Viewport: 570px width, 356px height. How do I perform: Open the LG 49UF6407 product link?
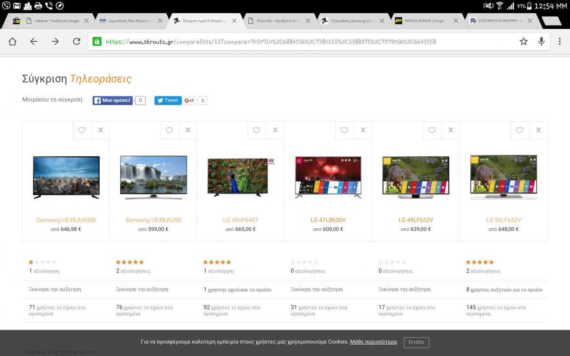tap(241, 220)
